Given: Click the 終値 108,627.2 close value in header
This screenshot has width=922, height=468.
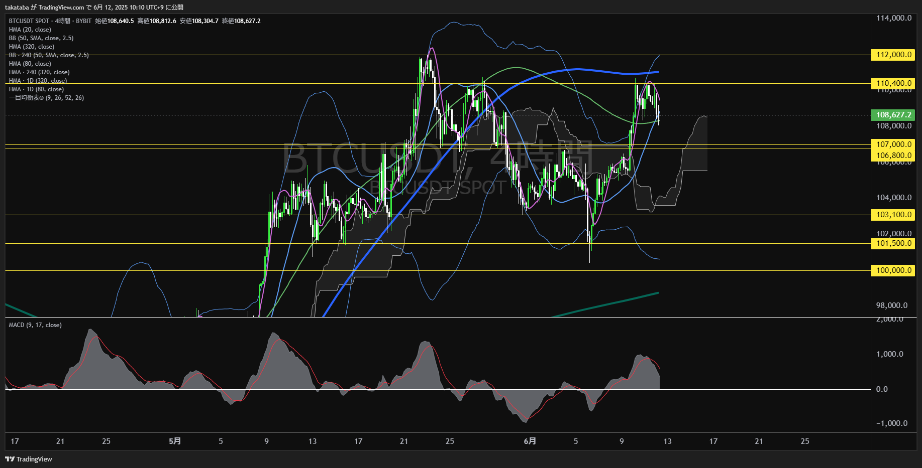Looking at the screenshot, I should pyautogui.click(x=241, y=21).
